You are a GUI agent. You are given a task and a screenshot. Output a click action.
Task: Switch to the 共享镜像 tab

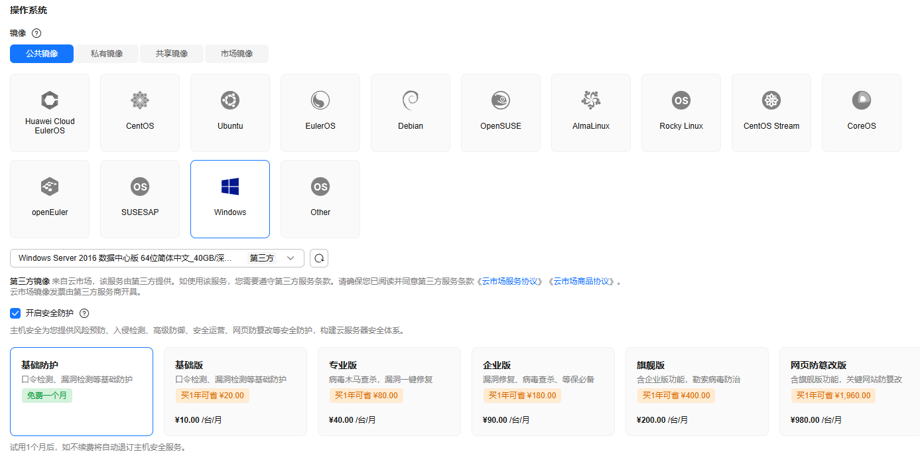click(172, 54)
